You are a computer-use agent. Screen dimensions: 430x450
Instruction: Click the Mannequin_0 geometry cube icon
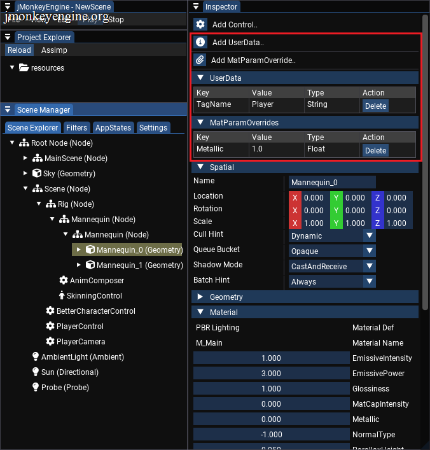[90, 250]
